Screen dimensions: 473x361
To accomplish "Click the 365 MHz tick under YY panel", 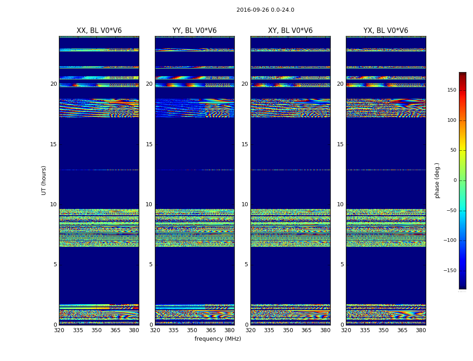I will pos(211,330).
